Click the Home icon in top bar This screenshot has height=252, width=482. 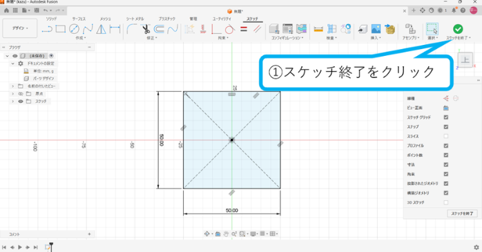[x=6, y=10]
